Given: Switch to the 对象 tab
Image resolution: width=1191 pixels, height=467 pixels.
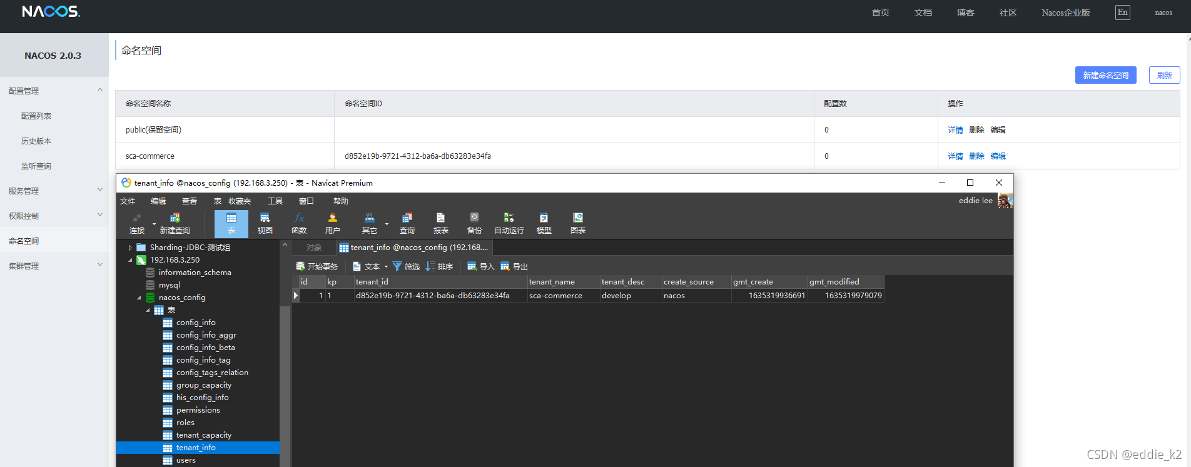Looking at the screenshot, I should tap(314, 248).
